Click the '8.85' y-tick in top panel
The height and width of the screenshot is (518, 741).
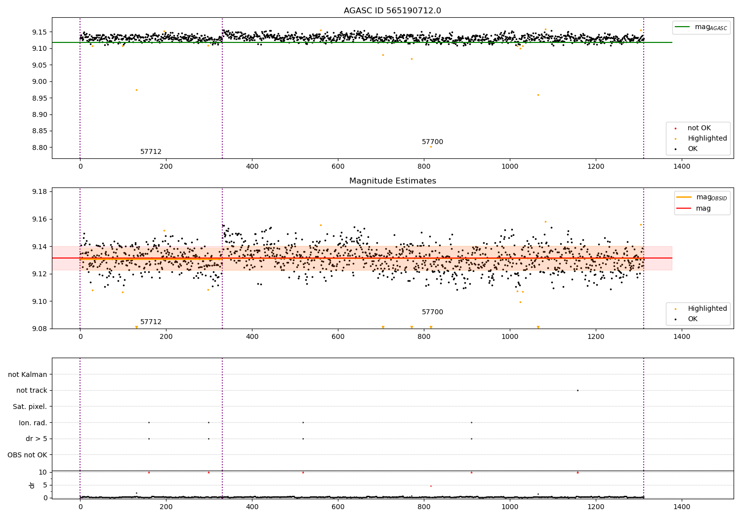click(40, 131)
